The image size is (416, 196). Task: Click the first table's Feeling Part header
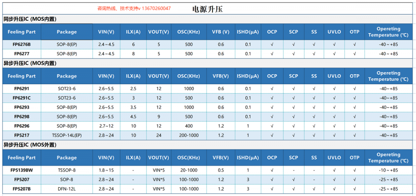(22, 31)
